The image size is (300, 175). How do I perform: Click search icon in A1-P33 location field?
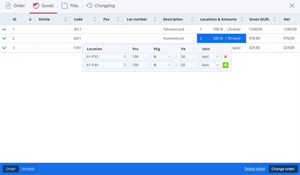coord(125,57)
